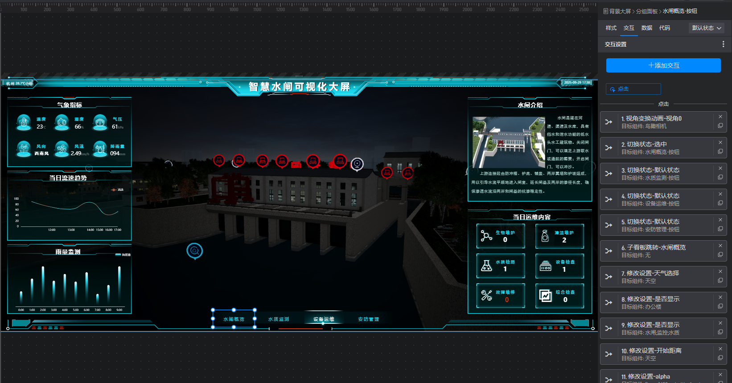This screenshot has height=383, width=732.
Task: Click the 水质监测 button on the dashboard
Action: (279, 319)
